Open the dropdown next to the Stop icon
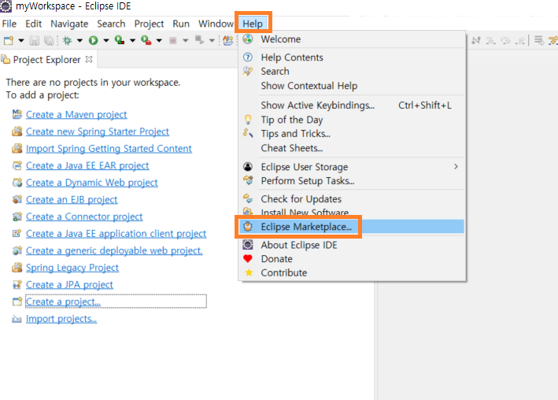558x400 pixels. click(x=186, y=41)
